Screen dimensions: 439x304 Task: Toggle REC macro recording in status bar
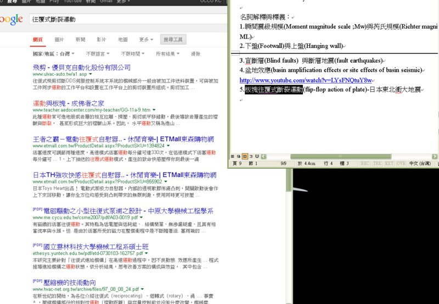click(365, 163)
